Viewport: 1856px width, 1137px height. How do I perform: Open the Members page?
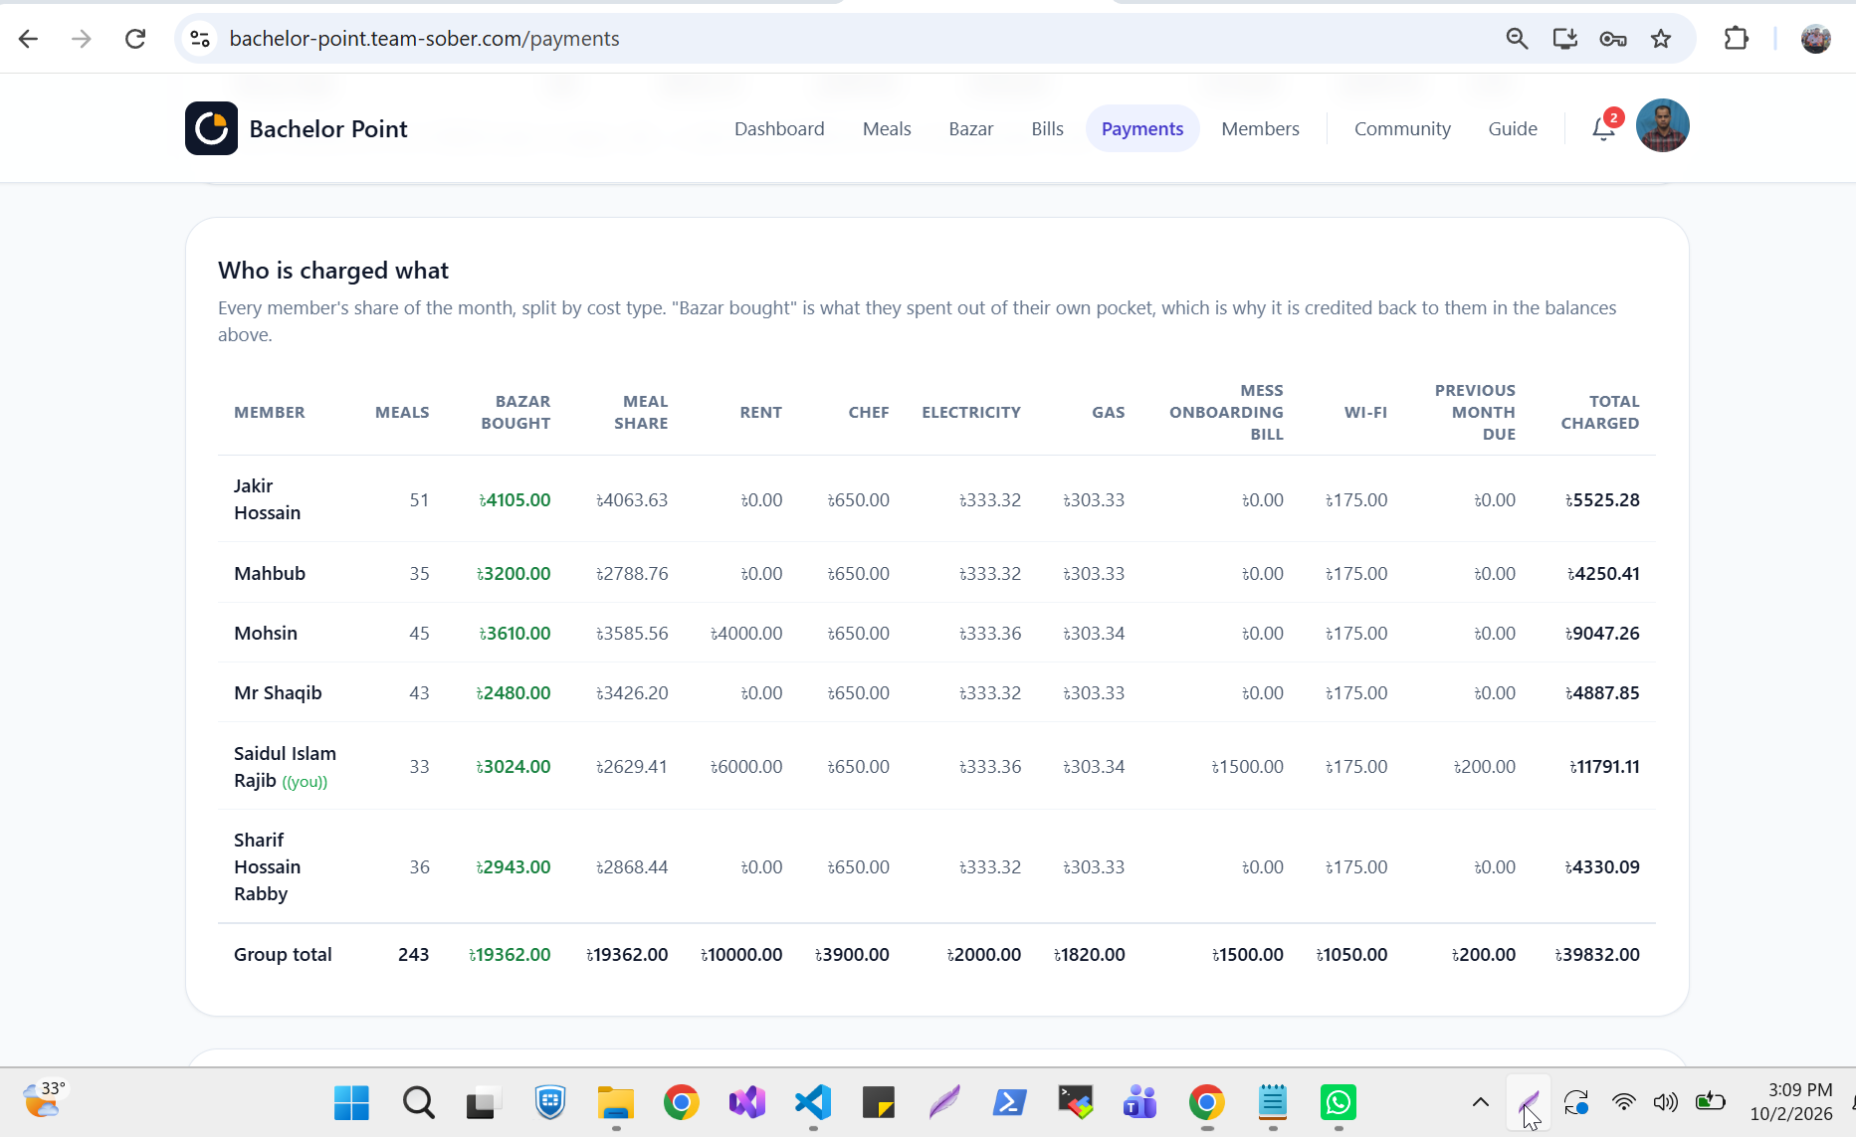coord(1260,128)
